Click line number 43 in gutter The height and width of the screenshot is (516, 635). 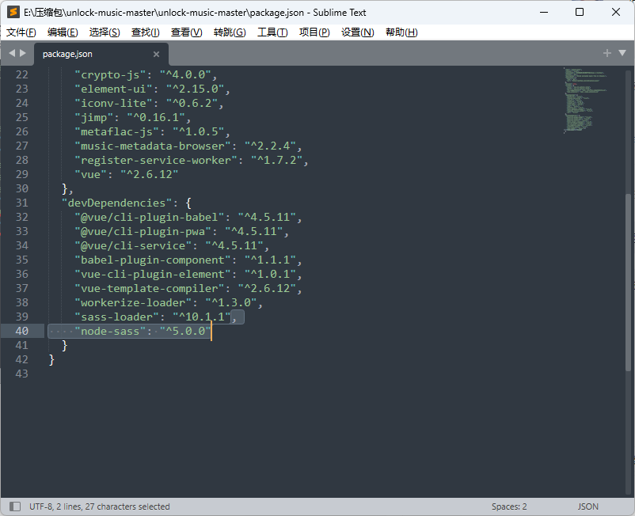(x=22, y=374)
